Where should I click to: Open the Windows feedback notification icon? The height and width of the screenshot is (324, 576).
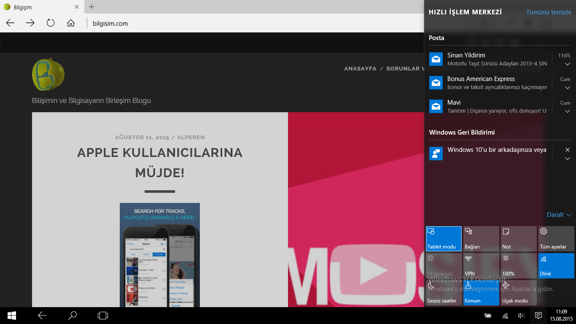(436, 154)
